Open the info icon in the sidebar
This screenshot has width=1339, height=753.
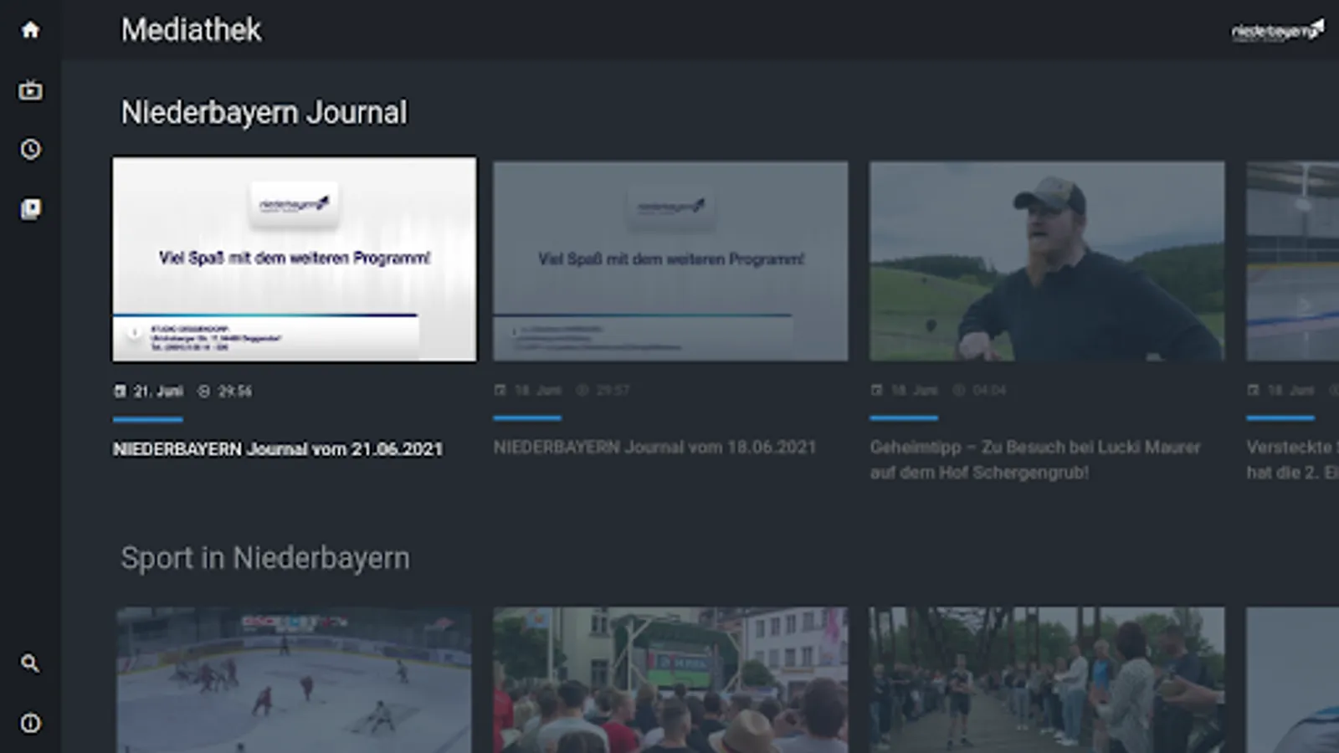click(x=30, y=723)
